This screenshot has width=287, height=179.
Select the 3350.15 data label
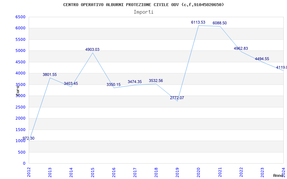click(x=113, y=84)
